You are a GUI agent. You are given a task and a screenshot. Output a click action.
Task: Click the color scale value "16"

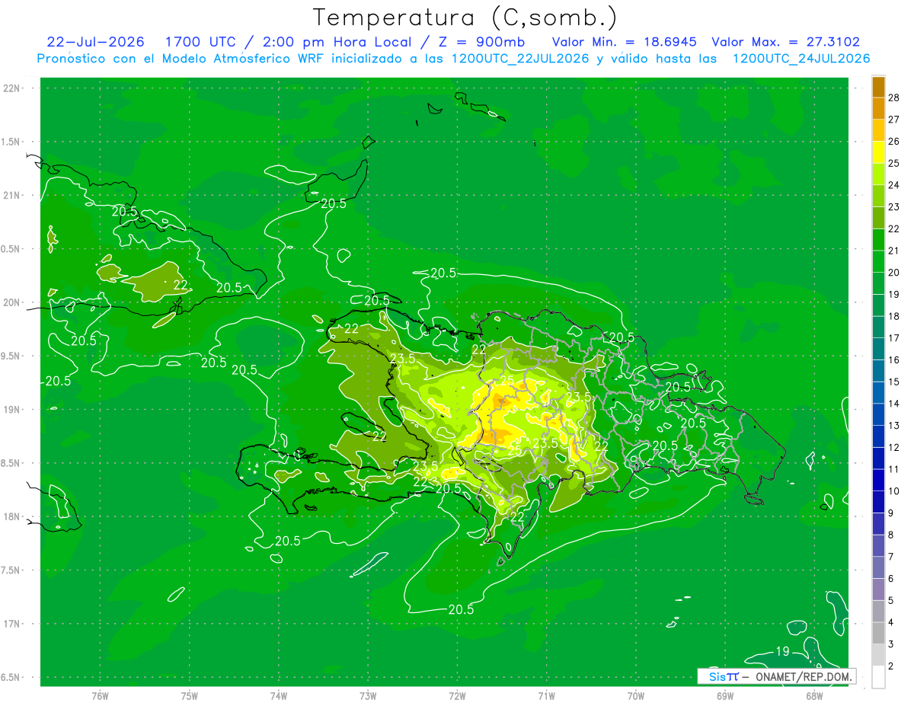tap(893, 359)
